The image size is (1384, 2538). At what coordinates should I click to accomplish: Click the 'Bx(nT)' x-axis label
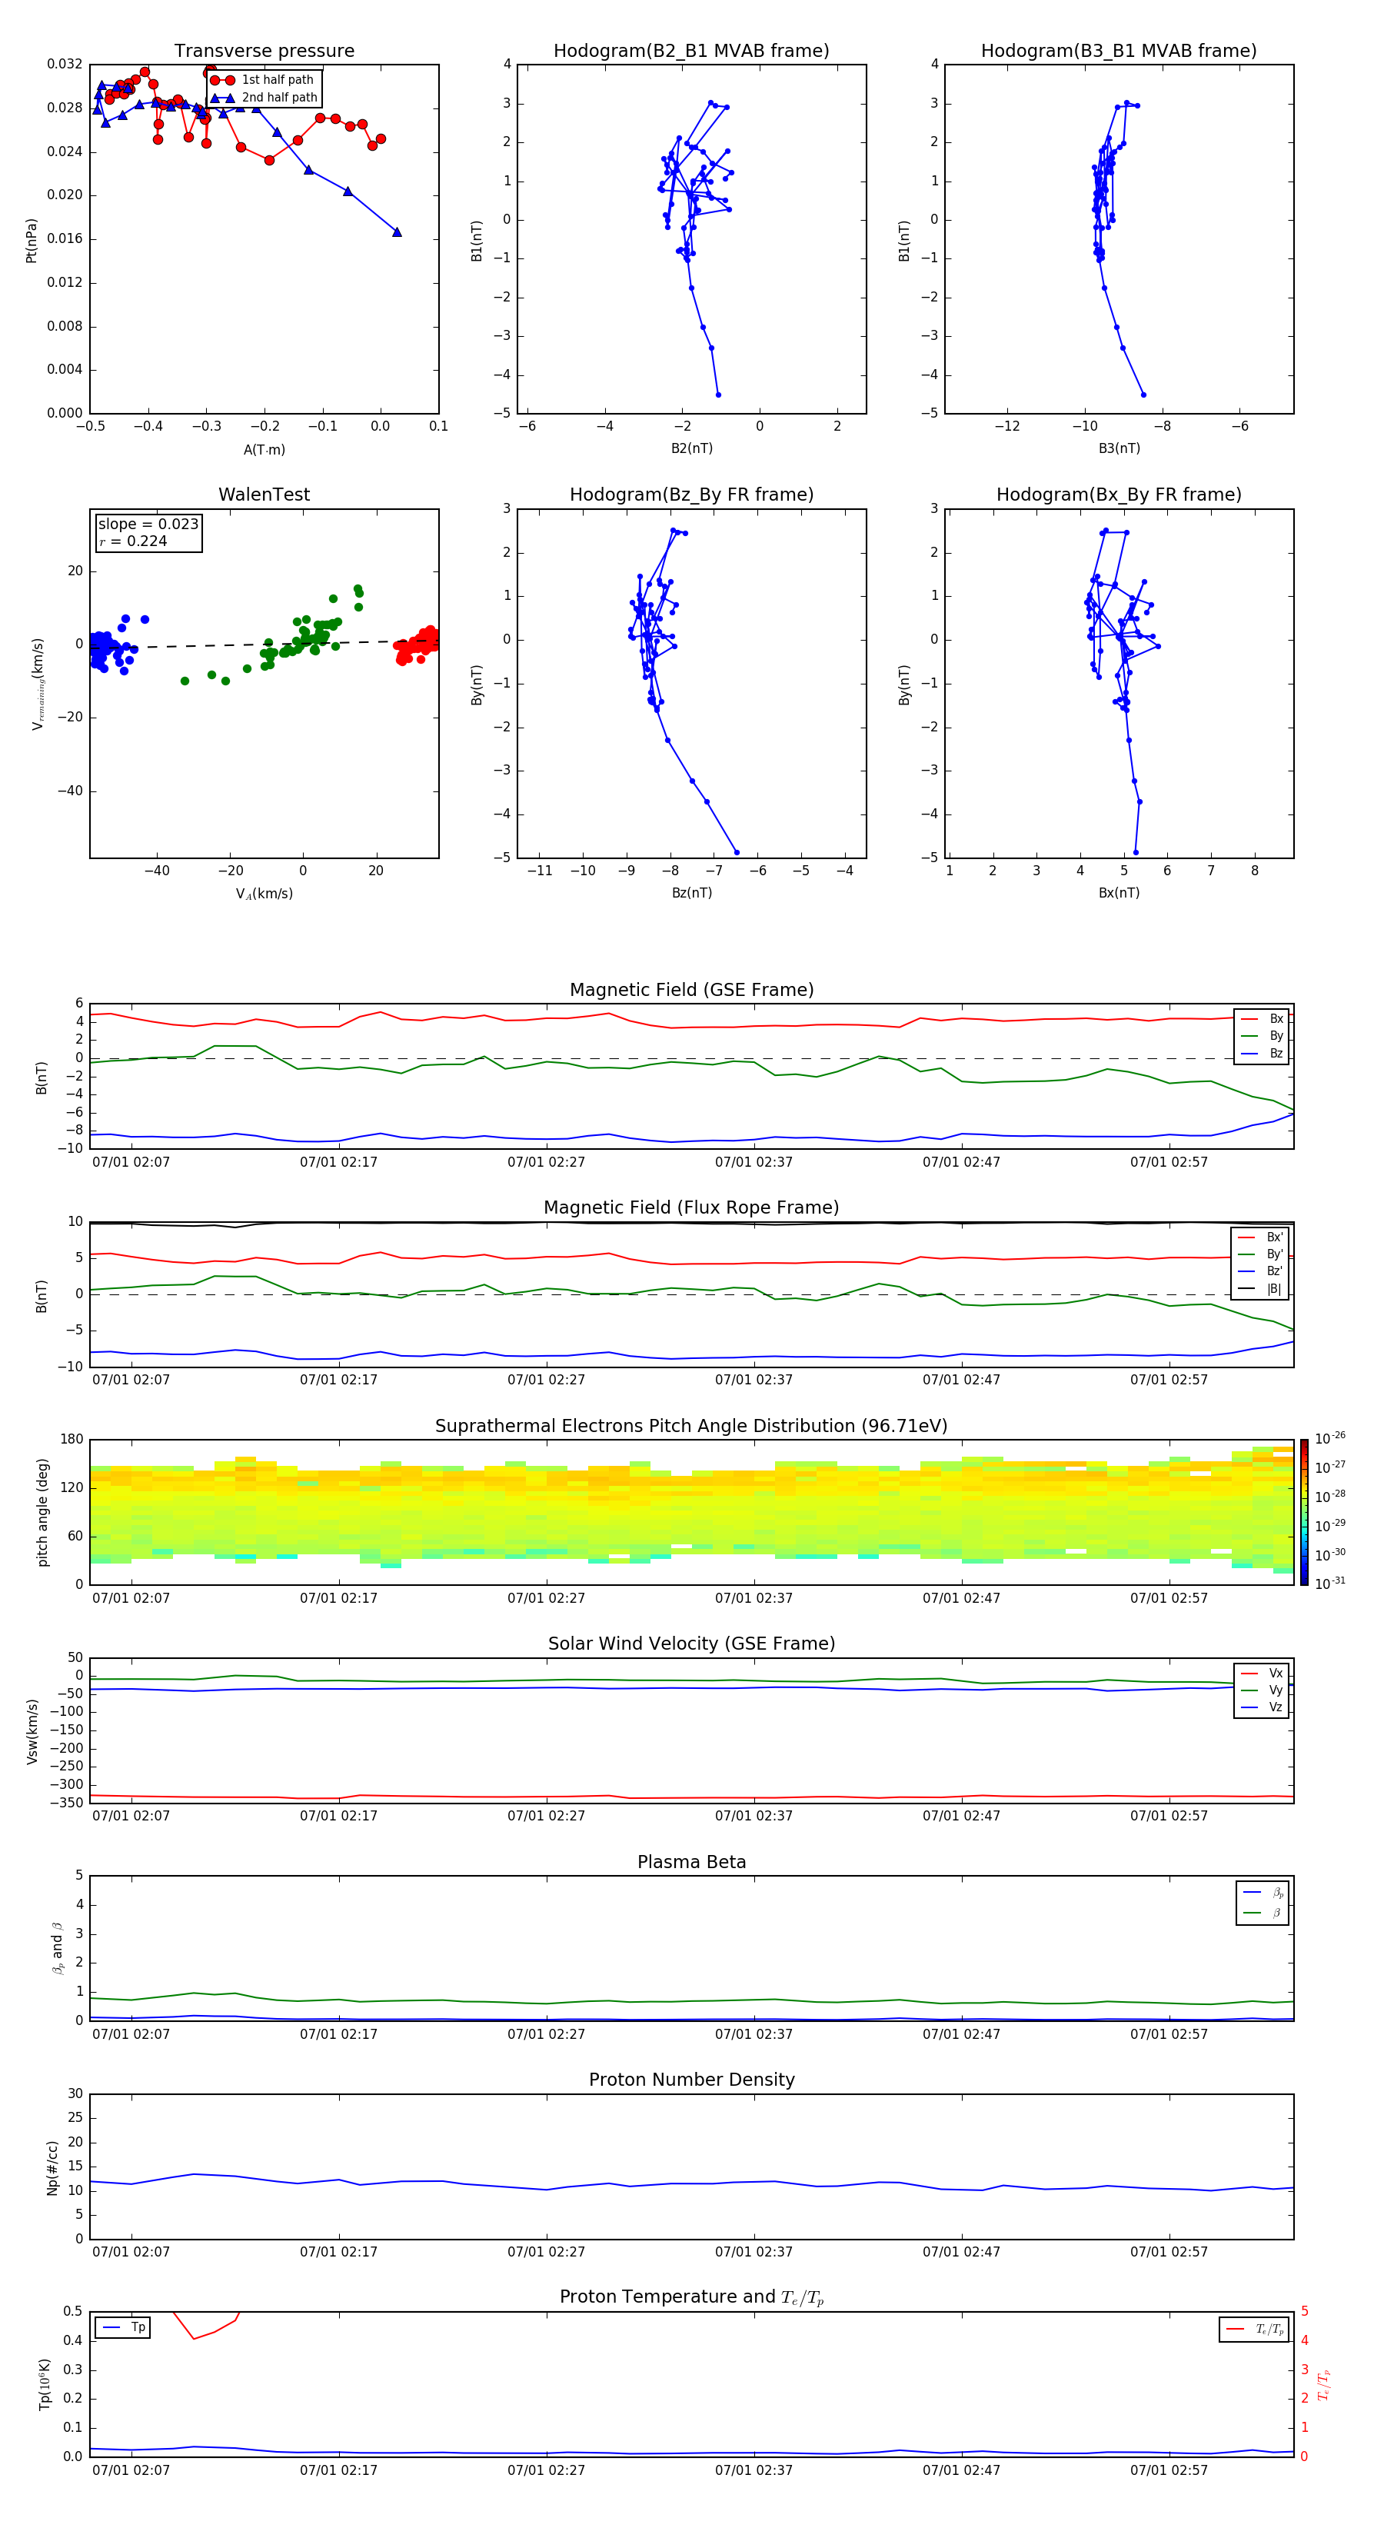pyautogui.click(x=1119, y=893)
